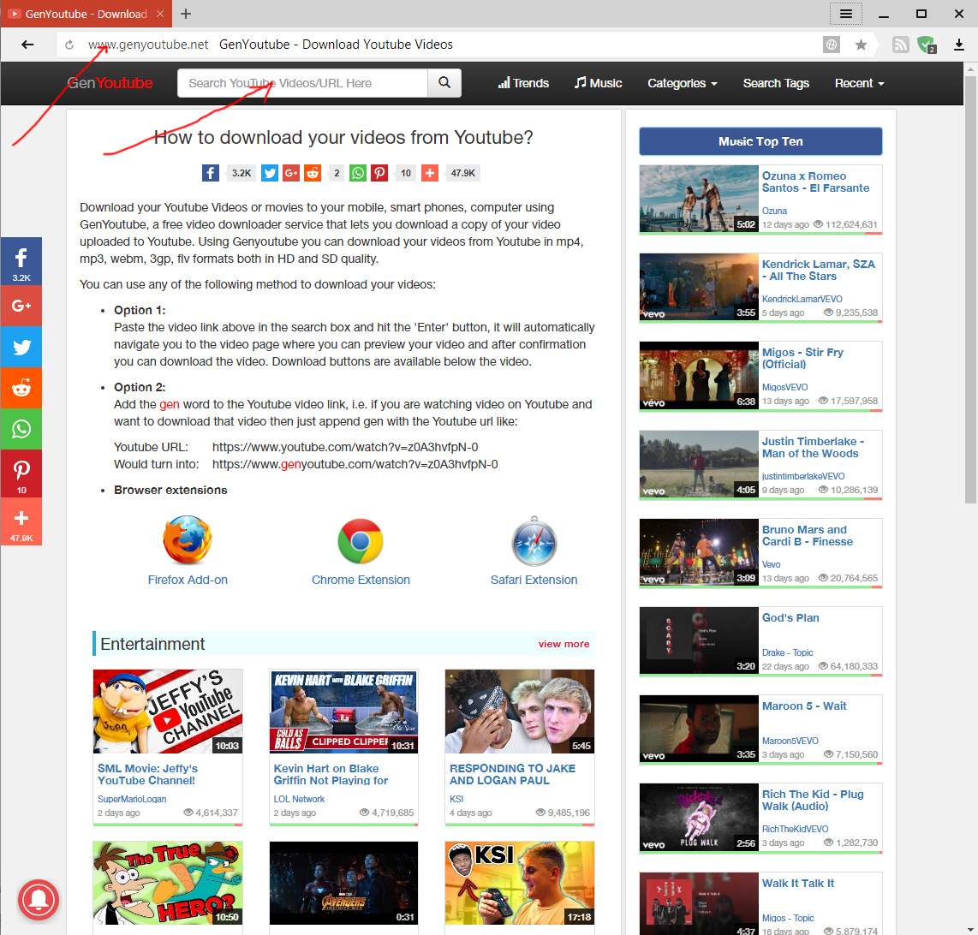Viewport: 978px width, 935px height.
Task: Click the RSS feed icon in toolbar
Action: click(900, 45)
